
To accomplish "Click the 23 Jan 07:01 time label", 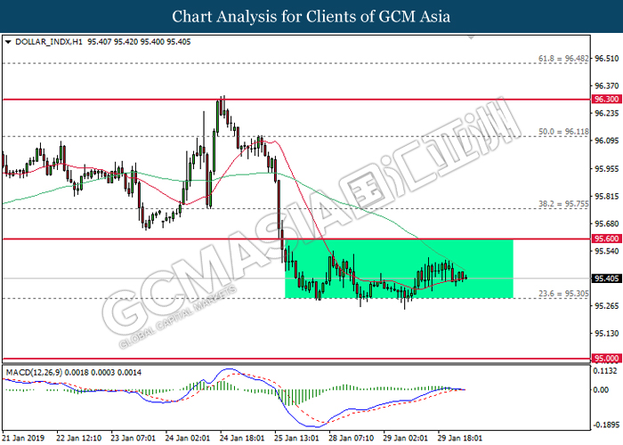I will pos(133,438).
